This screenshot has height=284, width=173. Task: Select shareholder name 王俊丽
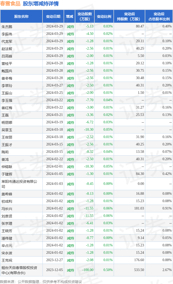[x=7, y=137]
